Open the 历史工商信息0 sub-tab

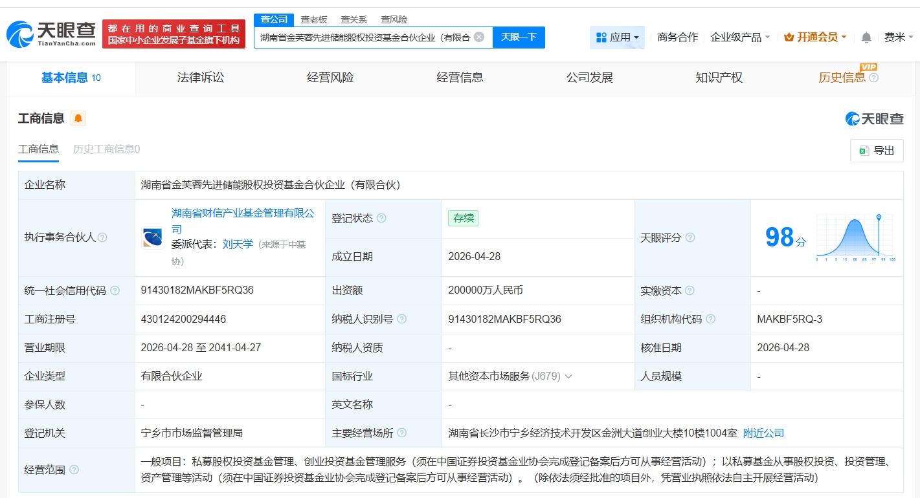pos(106,149)
